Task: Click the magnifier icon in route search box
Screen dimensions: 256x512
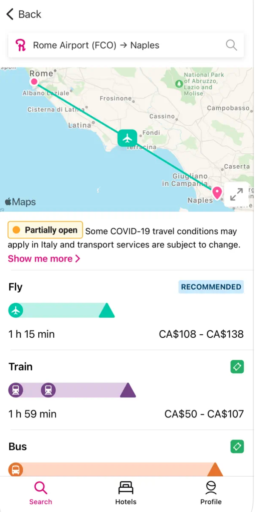Action: (231, 45)
